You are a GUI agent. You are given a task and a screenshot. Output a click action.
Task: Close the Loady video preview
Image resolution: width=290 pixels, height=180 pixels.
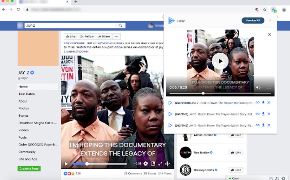point(270,35)
